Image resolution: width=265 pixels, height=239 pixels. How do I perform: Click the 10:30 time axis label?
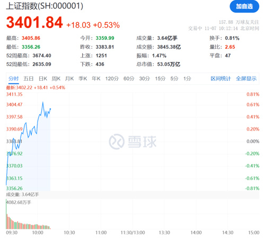(x=69, y=233)
